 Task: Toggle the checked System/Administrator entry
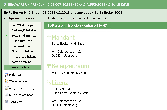click(x=24, y=36)
